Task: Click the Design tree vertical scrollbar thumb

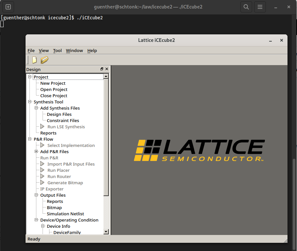Action: pyautogui.click(x=106, y=138)
